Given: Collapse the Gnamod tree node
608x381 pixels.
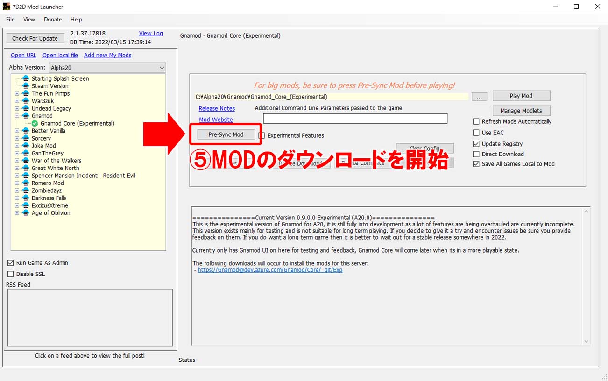Looking at the screenshot, I should click(17, 116).
